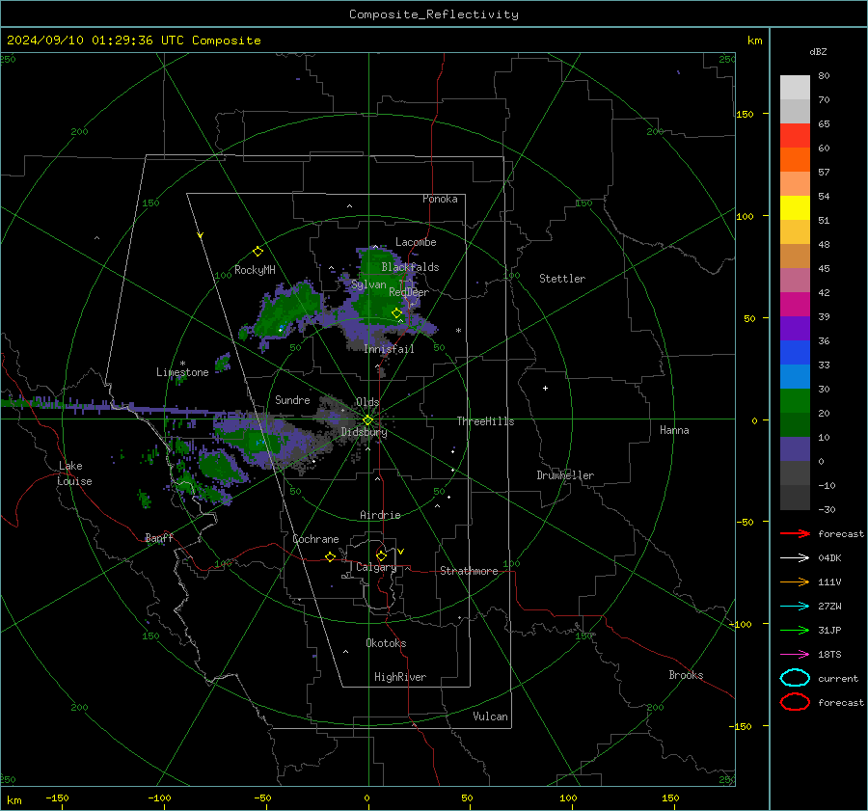Click the yellow diamond marker at Red Deer
The image size is (868, 811).
point(396,313)
